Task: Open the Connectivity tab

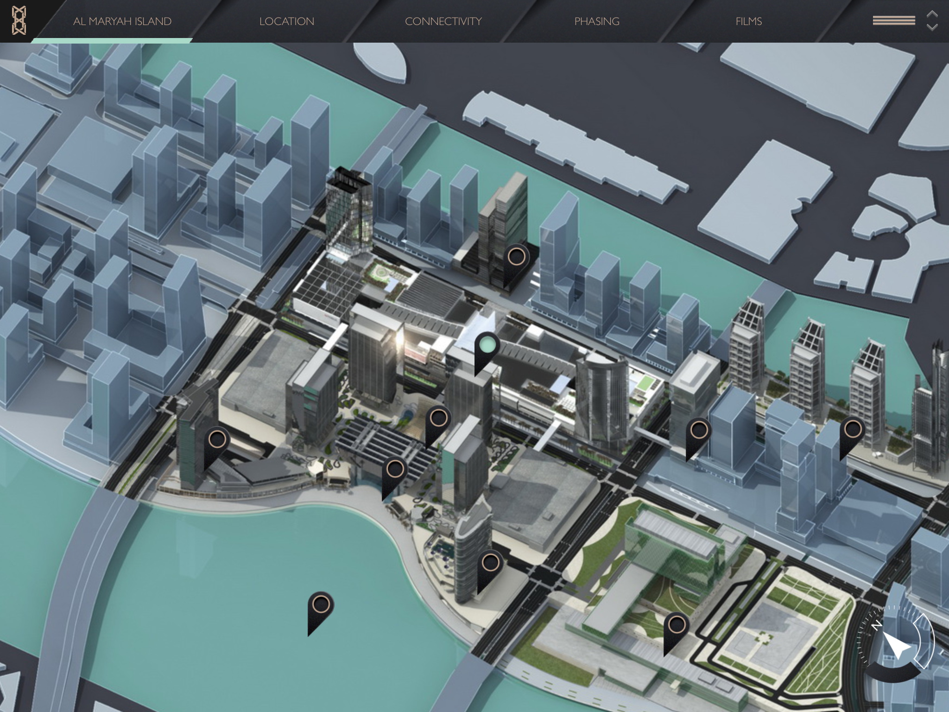Action: [443, 21]
